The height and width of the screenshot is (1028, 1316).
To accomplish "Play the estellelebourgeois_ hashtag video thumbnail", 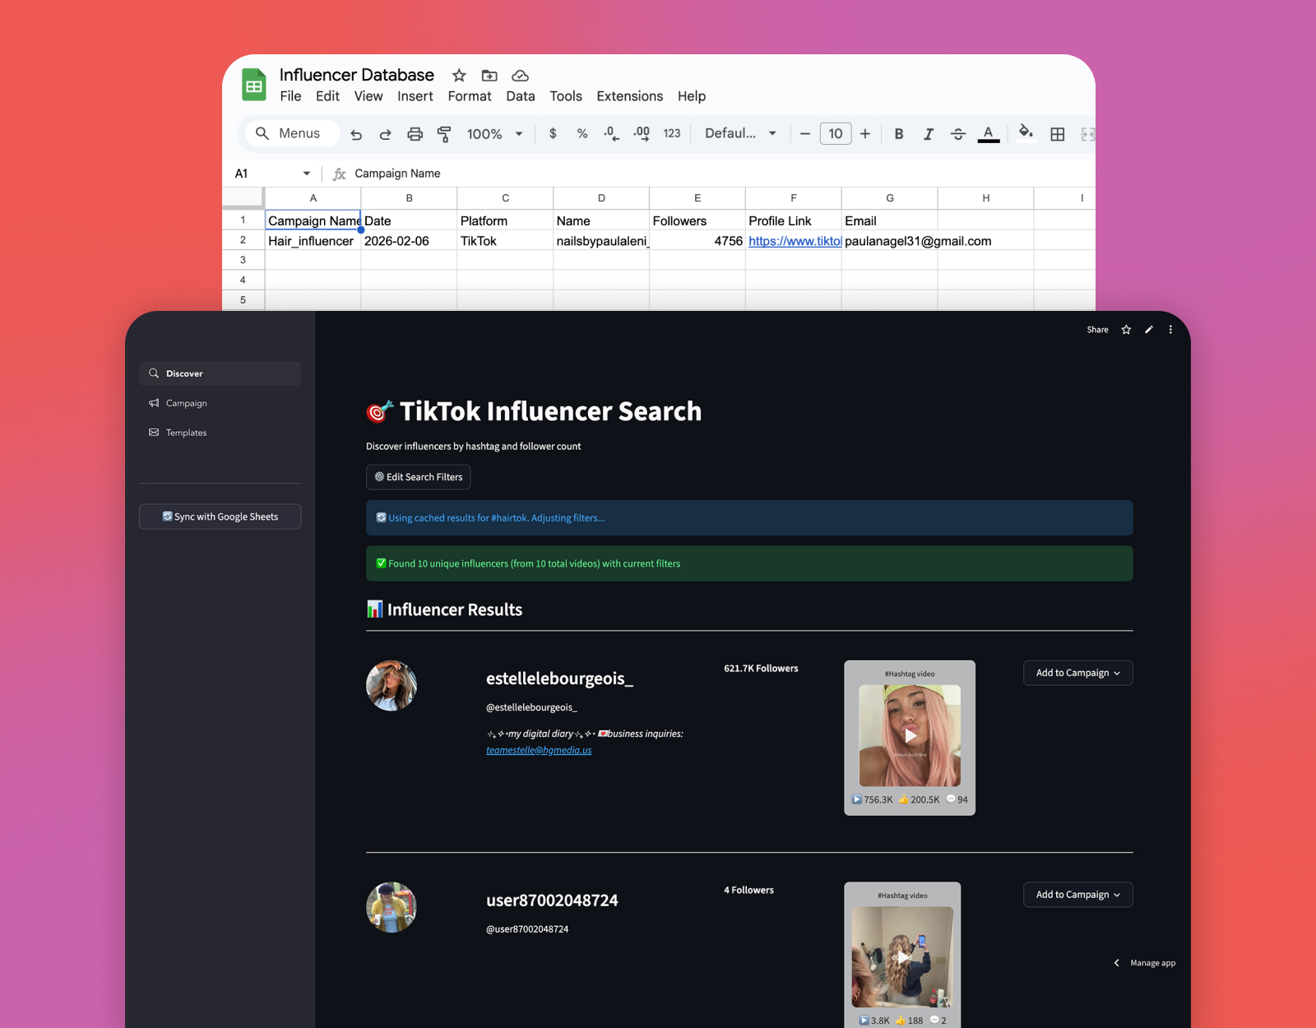I will [x=910, y=736].
